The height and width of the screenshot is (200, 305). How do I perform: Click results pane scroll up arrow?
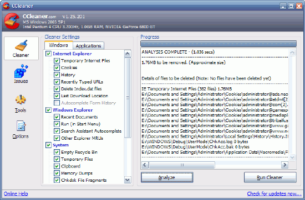coord(292,52)
